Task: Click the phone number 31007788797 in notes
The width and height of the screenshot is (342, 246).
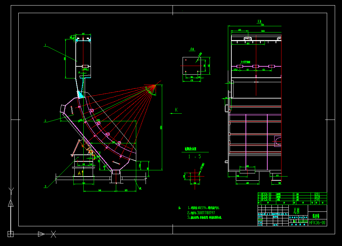Action: (207, 212)
